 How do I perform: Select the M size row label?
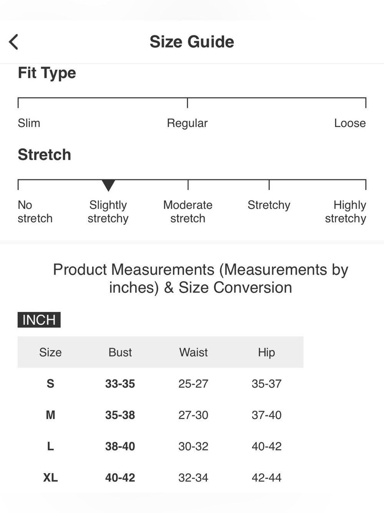tap(50, 415)
